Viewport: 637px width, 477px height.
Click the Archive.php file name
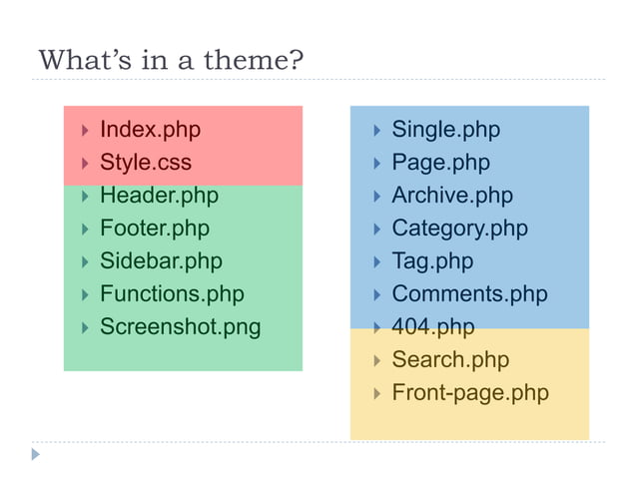452,196
